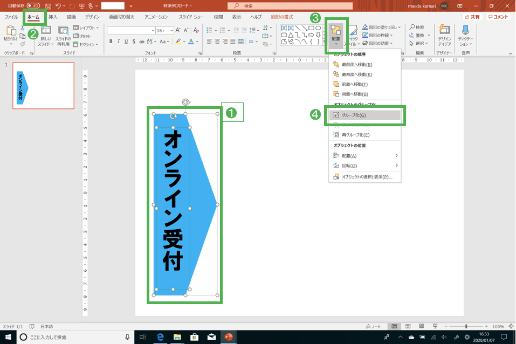This screenshot has height=344, width=516.
Task: Choose Bring to Front (最前面へ移動) menu item
Action: pos(365,65)
